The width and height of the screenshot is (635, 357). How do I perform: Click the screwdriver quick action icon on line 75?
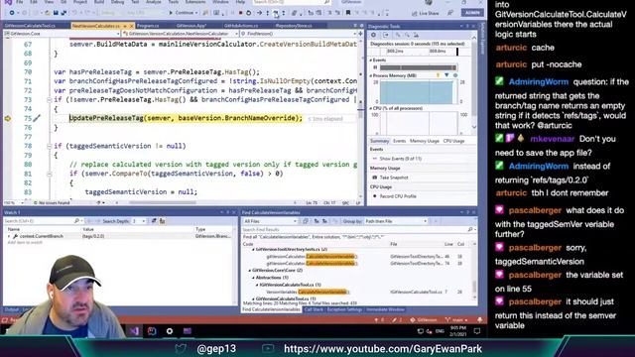point(37,119)
